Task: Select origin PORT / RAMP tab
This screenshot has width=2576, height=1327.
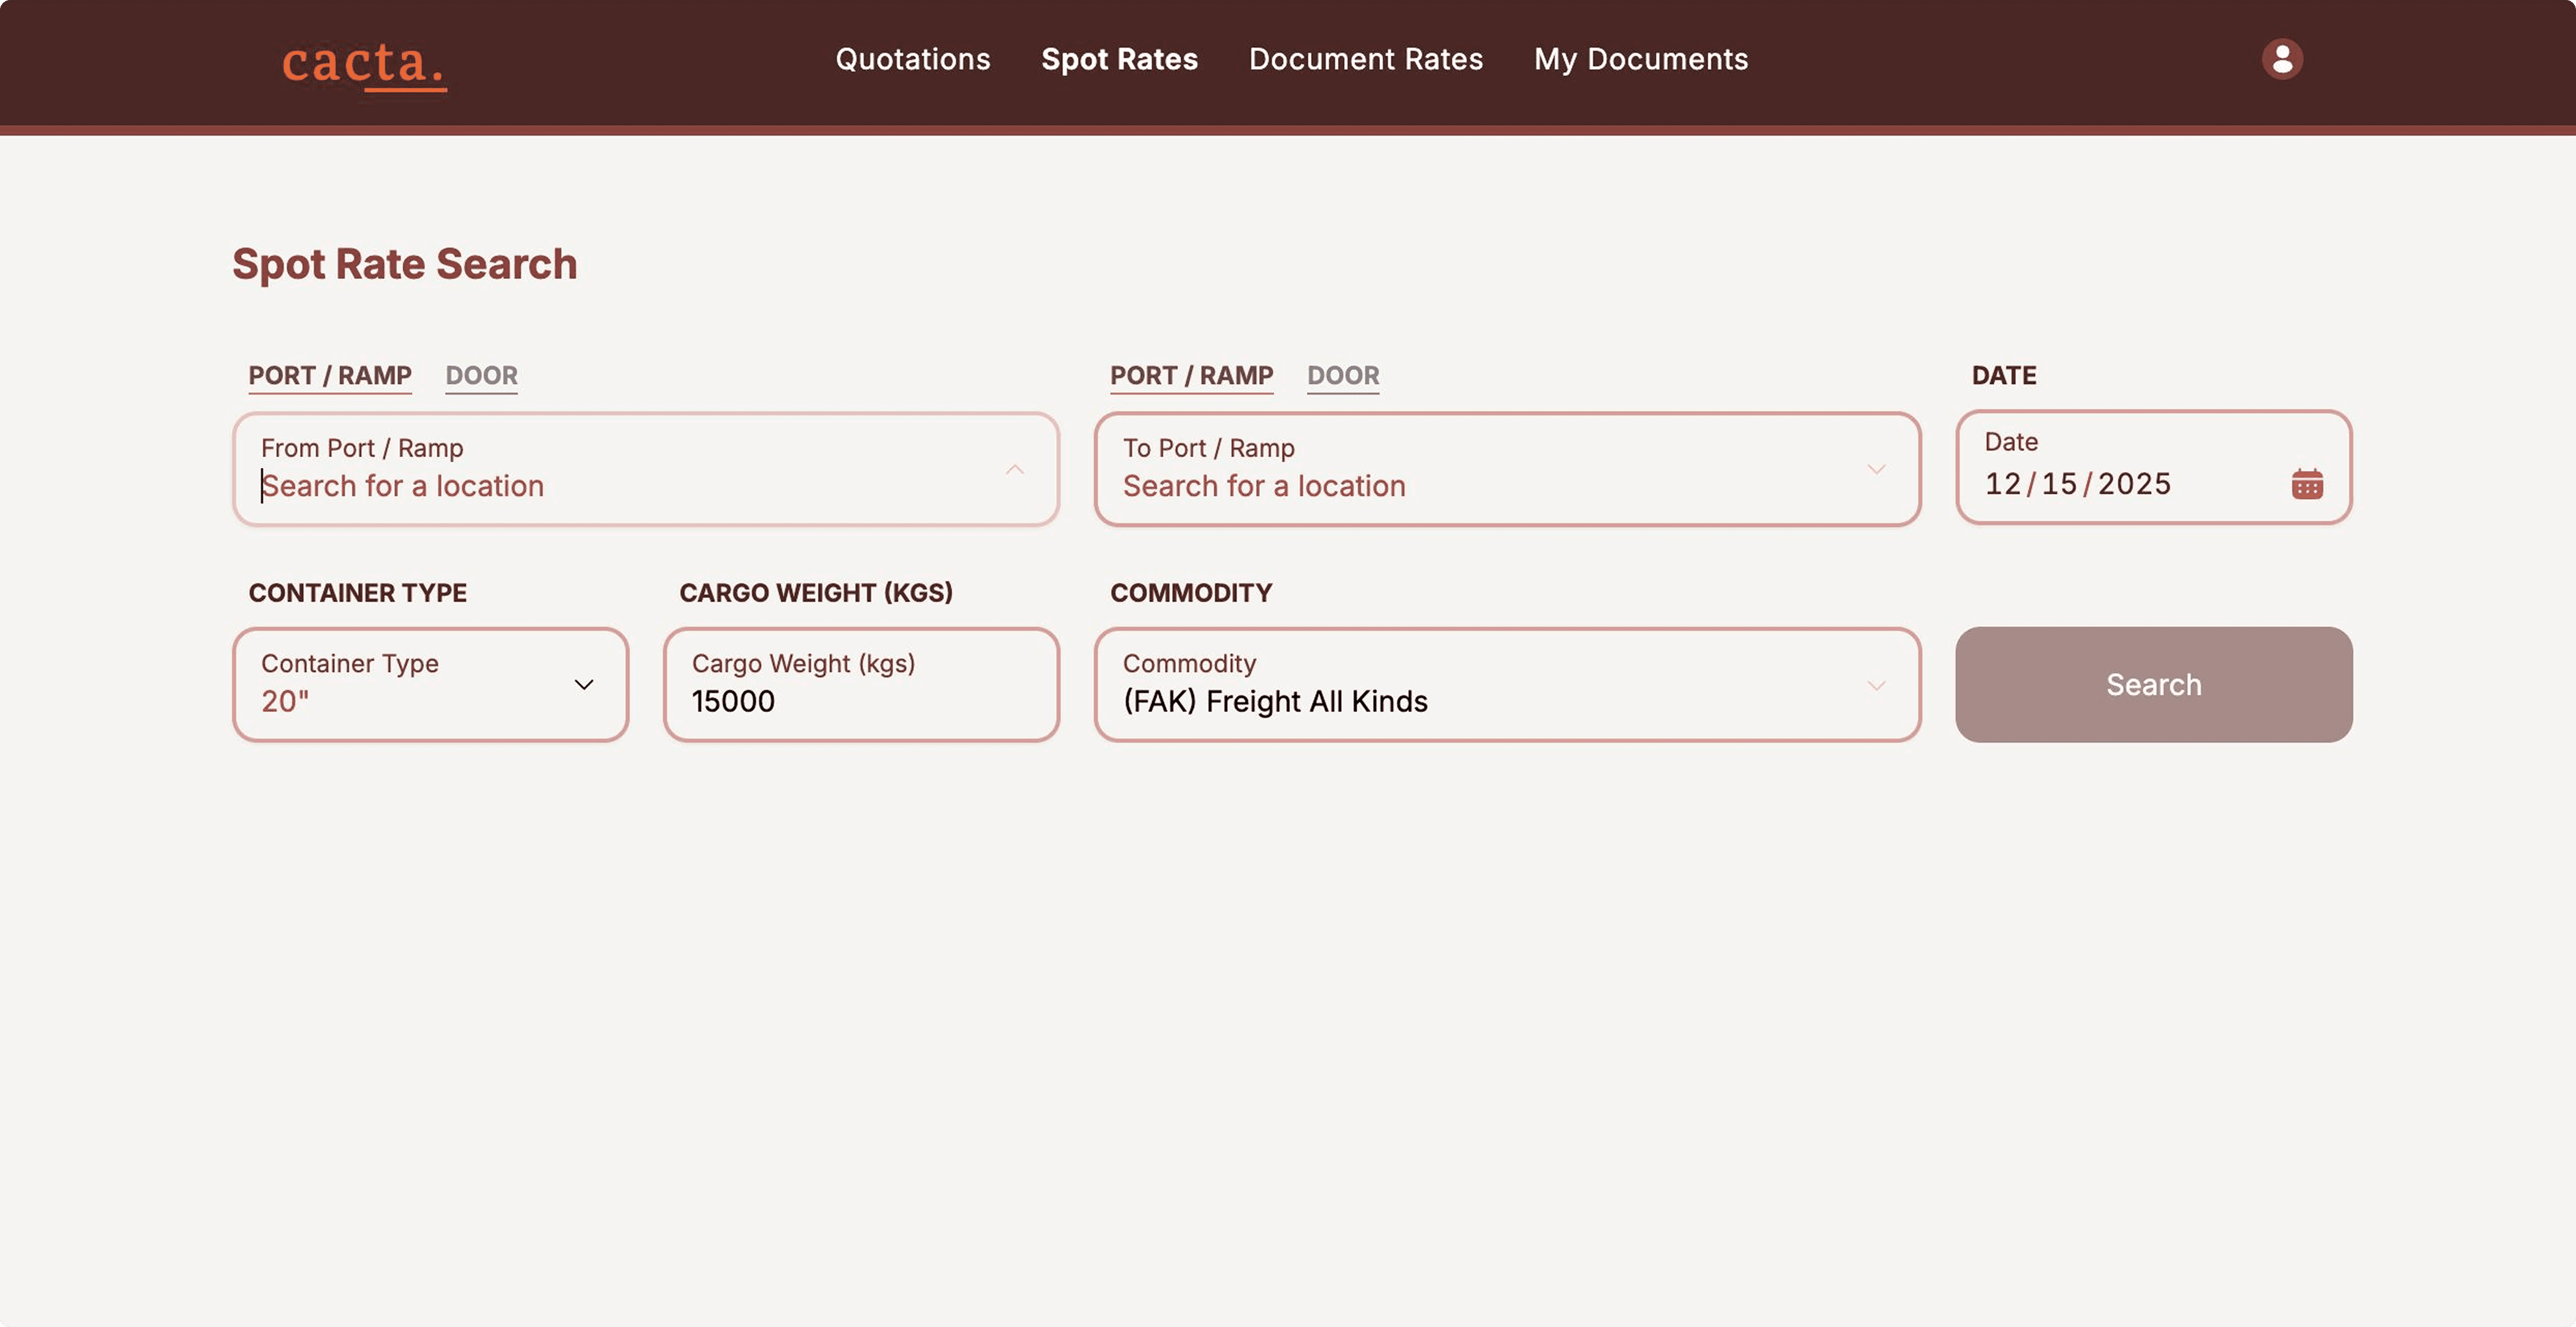Action: point(330,375)
